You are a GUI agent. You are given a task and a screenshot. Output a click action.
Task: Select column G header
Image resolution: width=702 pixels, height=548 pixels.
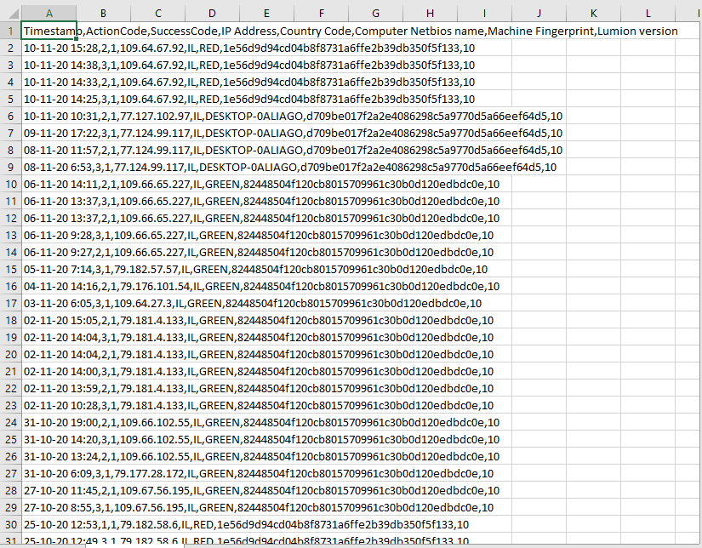pyautogui.click(x=375, y=13)
